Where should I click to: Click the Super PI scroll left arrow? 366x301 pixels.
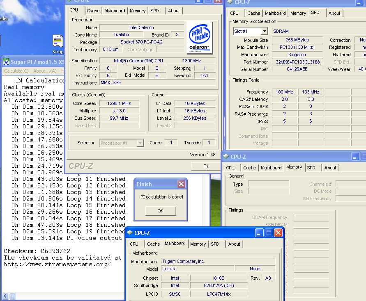click(x=5, y=296)
